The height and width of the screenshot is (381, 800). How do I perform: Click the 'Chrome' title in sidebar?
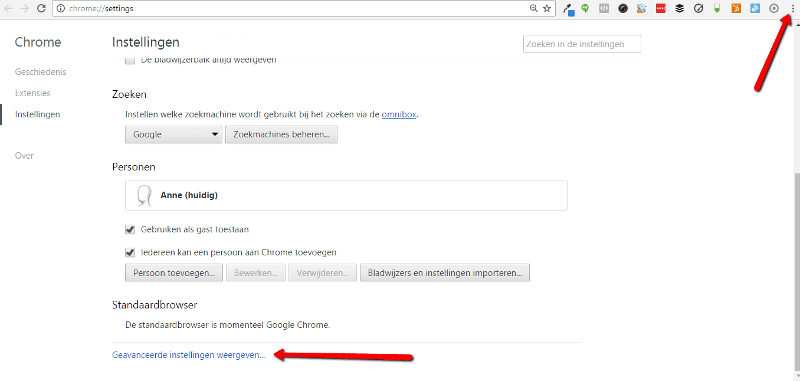pos(38,42)
